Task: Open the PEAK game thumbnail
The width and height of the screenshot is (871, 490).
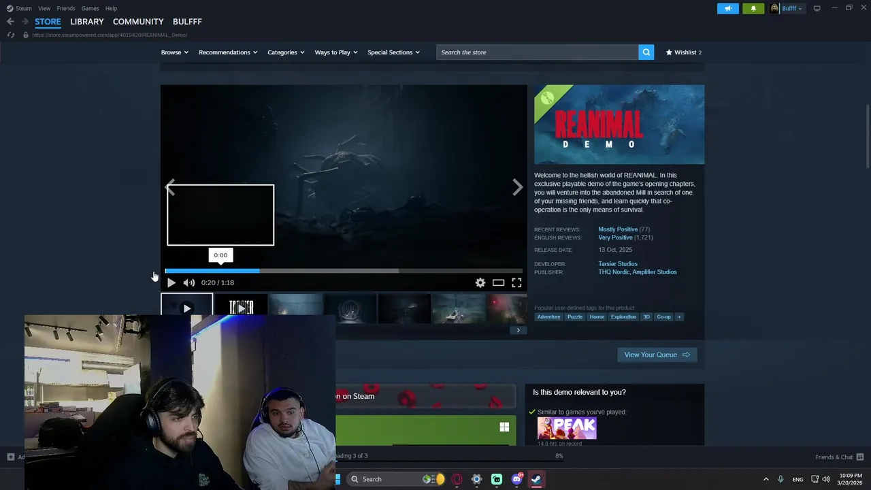Action: tap(567, 428)
